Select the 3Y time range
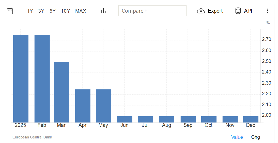278x143 pixels. point(41,11)
